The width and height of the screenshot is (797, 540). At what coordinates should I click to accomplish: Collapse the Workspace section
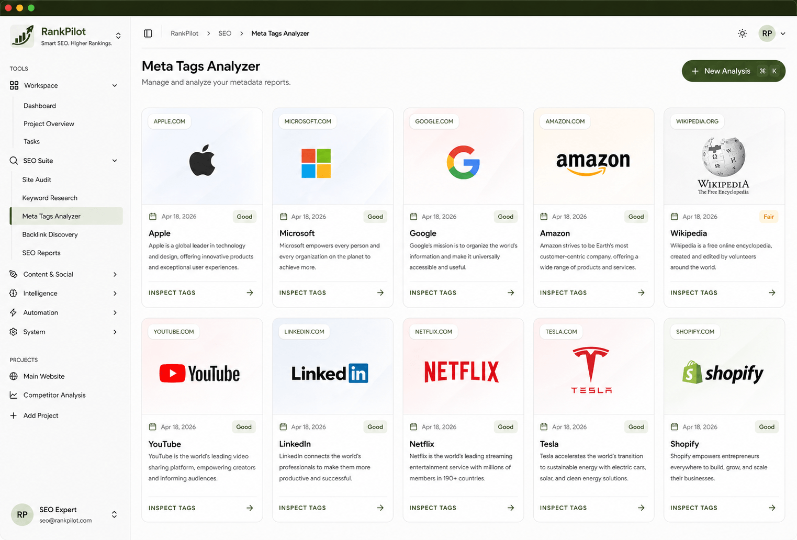tap(115, 86)
